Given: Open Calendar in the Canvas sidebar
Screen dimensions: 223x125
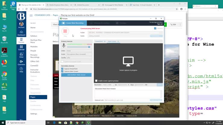Looking at the screenshot, I should [21, 48].
